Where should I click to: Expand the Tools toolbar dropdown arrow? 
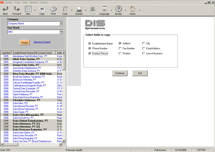pyautogui.click(x=72, y=10)
